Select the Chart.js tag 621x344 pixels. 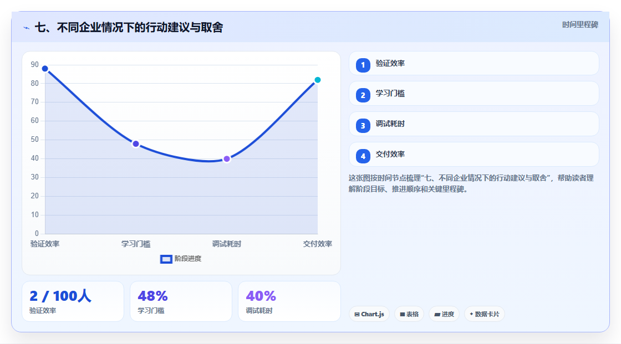[369, 314]
